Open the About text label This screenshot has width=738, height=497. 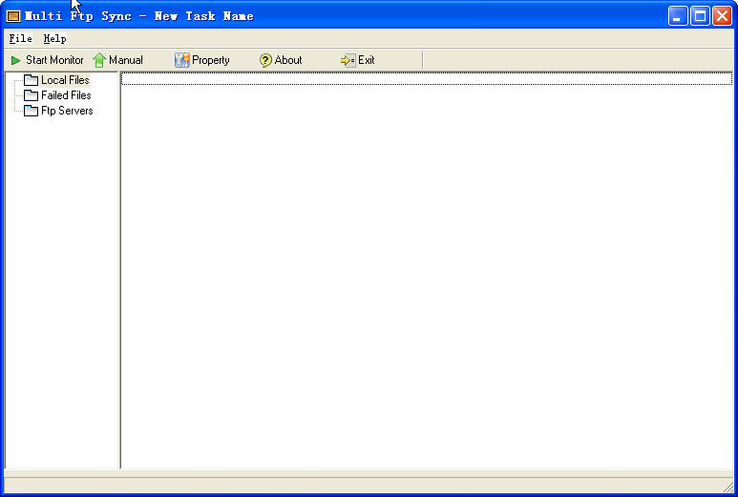288,60
